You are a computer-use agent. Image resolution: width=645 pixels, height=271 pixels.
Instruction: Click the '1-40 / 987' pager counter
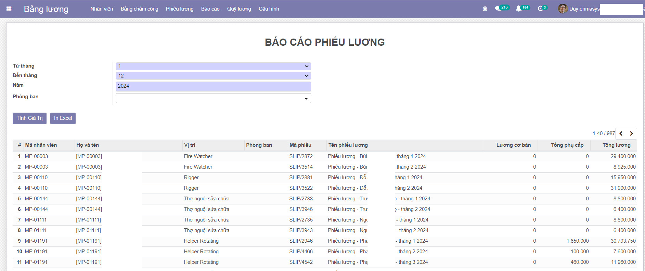[x=604, y=133]
